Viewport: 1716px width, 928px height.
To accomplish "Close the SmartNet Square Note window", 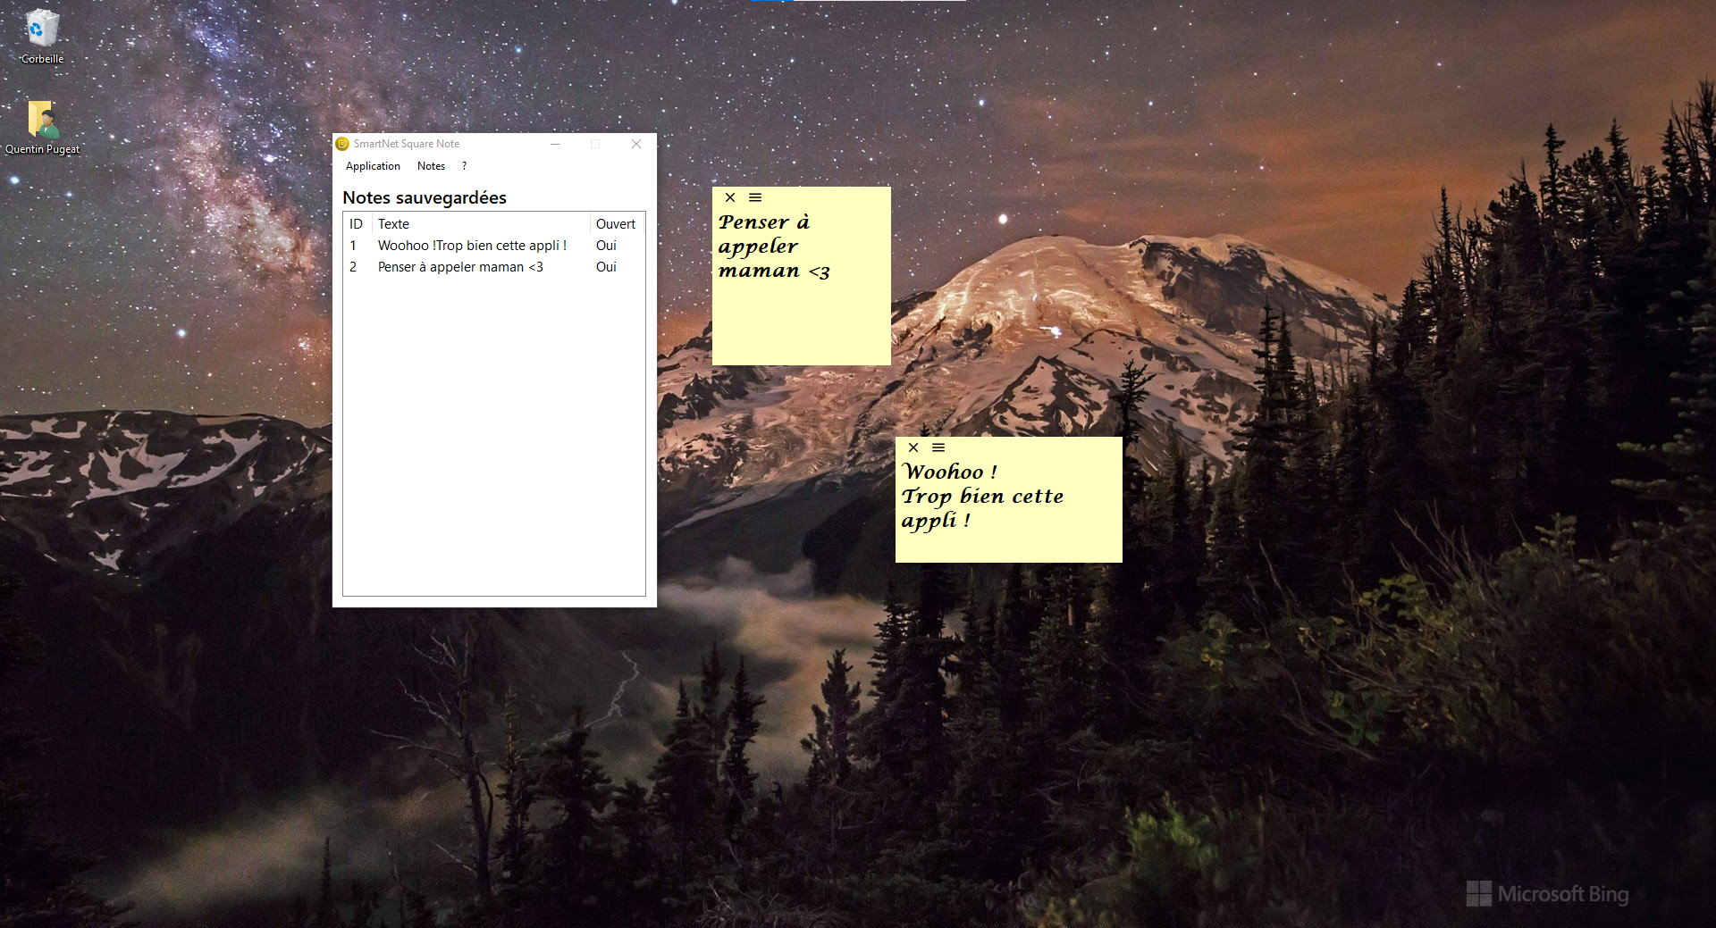I will click(x=636, y=144).
